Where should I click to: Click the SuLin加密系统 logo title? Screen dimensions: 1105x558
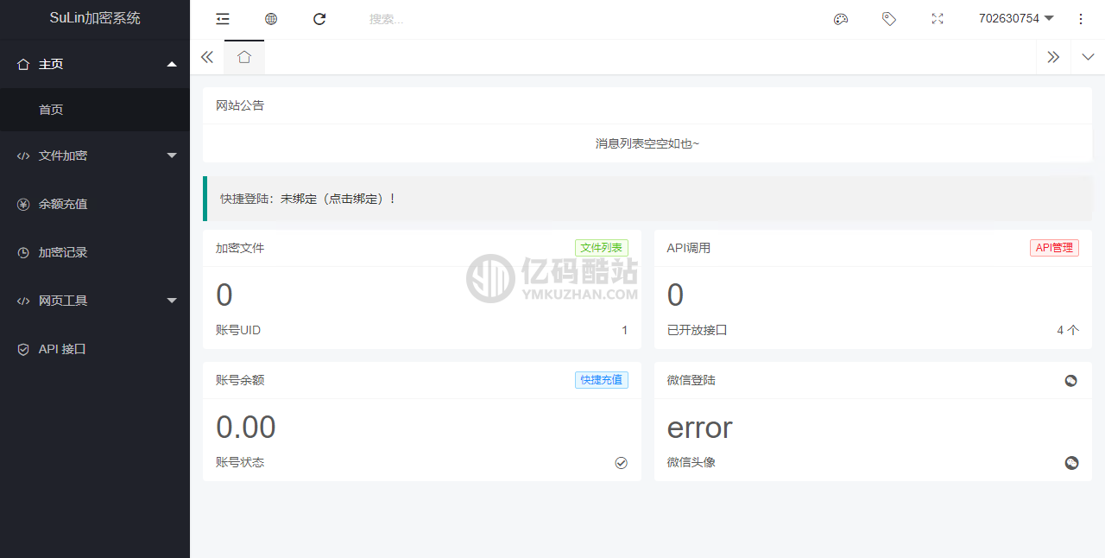(95, 18)
